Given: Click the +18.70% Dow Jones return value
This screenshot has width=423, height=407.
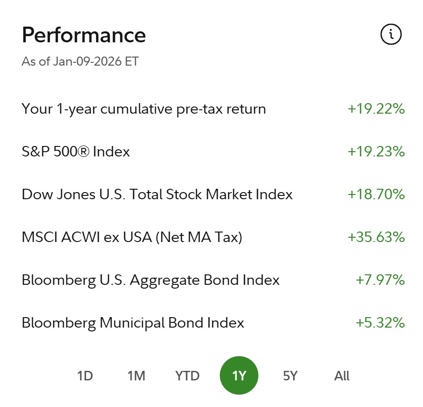Looking at the screenshot, I should pyautogui.click(x=376, y=194).
